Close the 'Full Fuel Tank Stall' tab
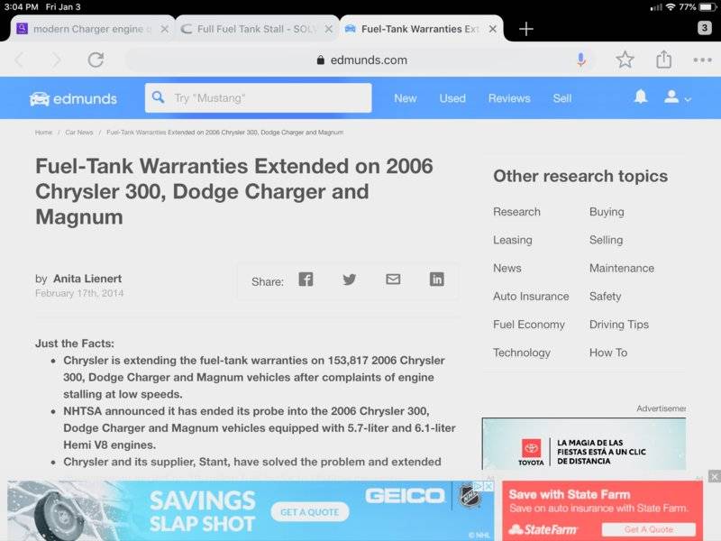This screenshot has height=541, width=721. tap(328, 29)
